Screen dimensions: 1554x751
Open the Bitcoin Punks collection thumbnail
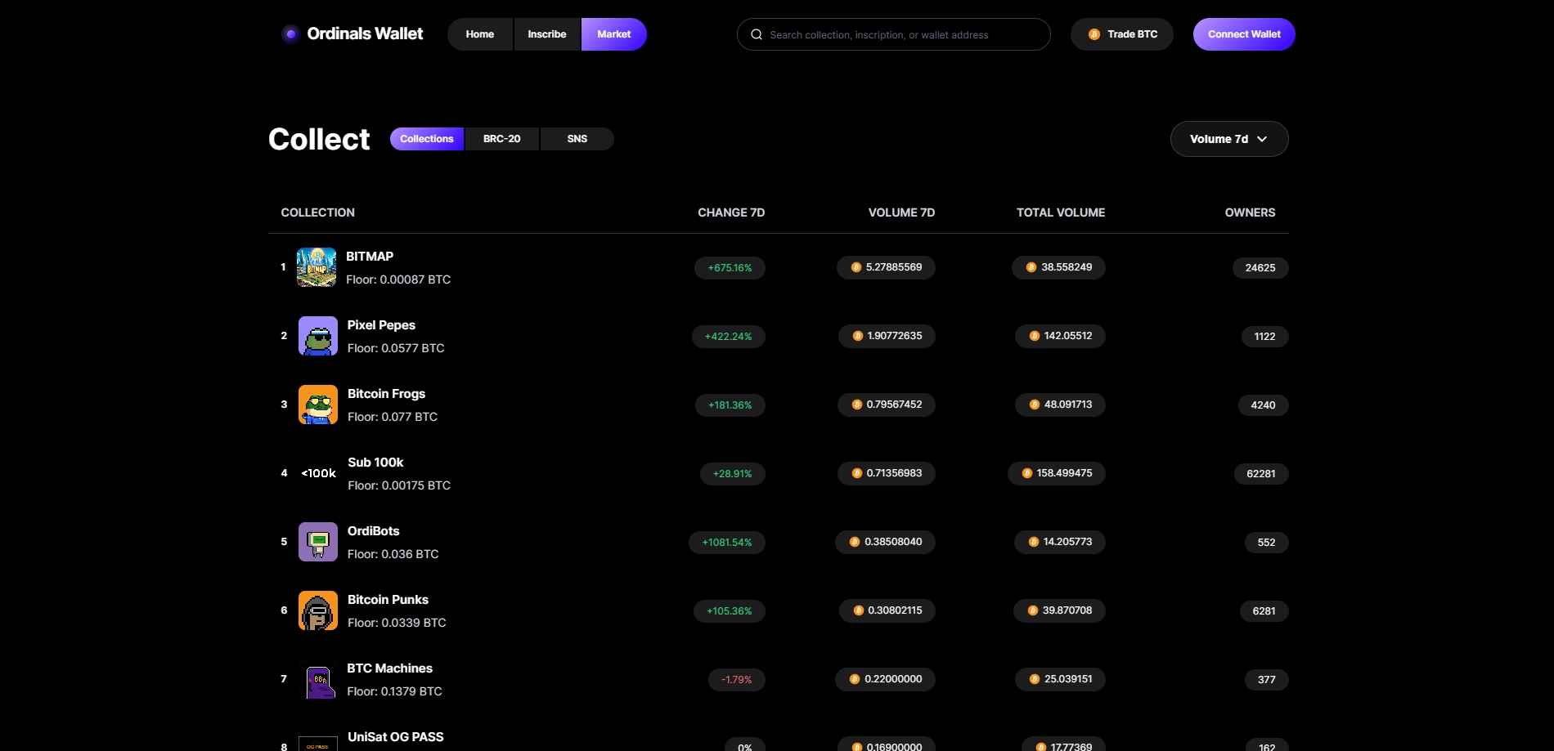pos(318,610)
